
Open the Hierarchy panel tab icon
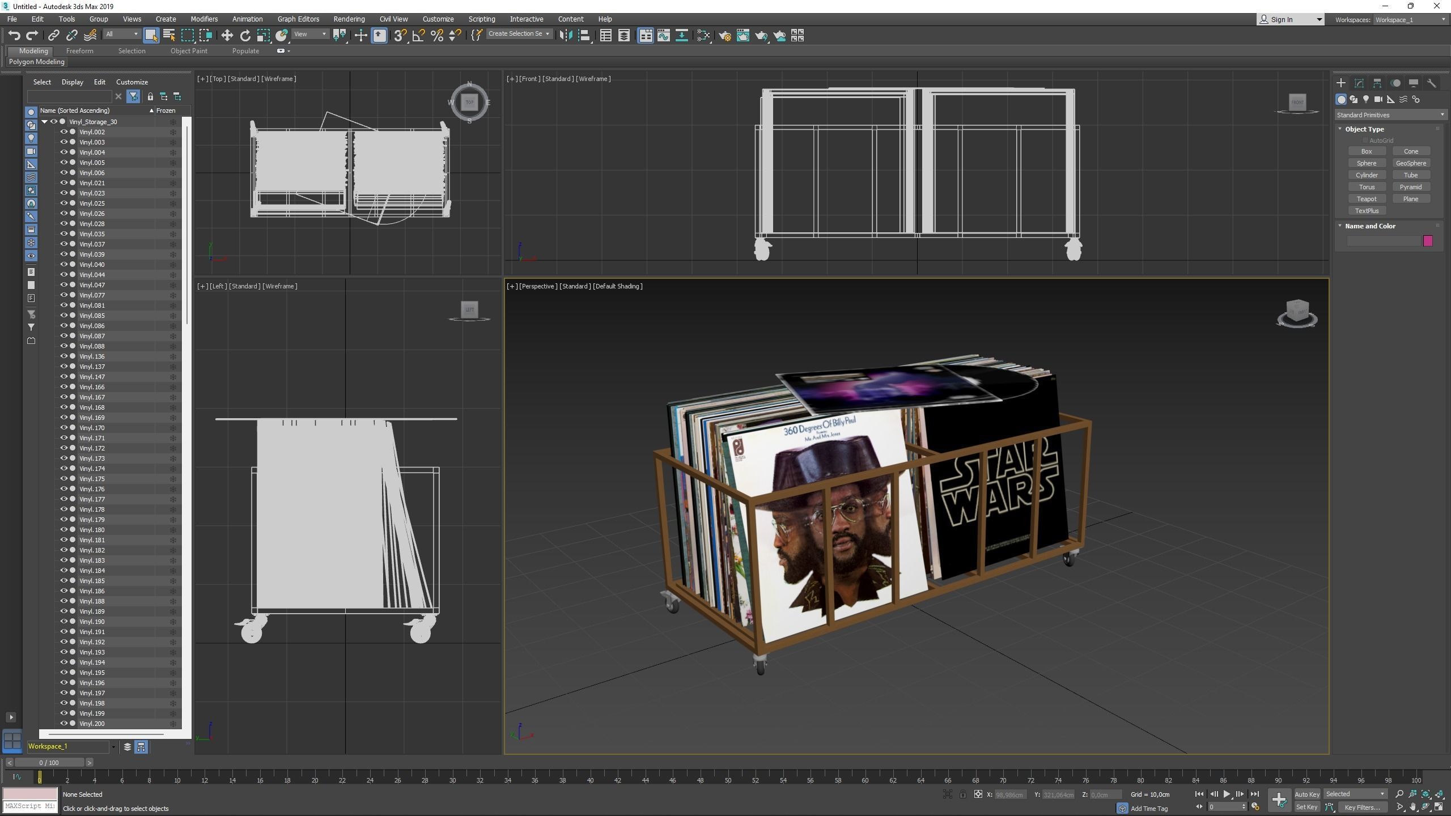(x=1377, y=83)
